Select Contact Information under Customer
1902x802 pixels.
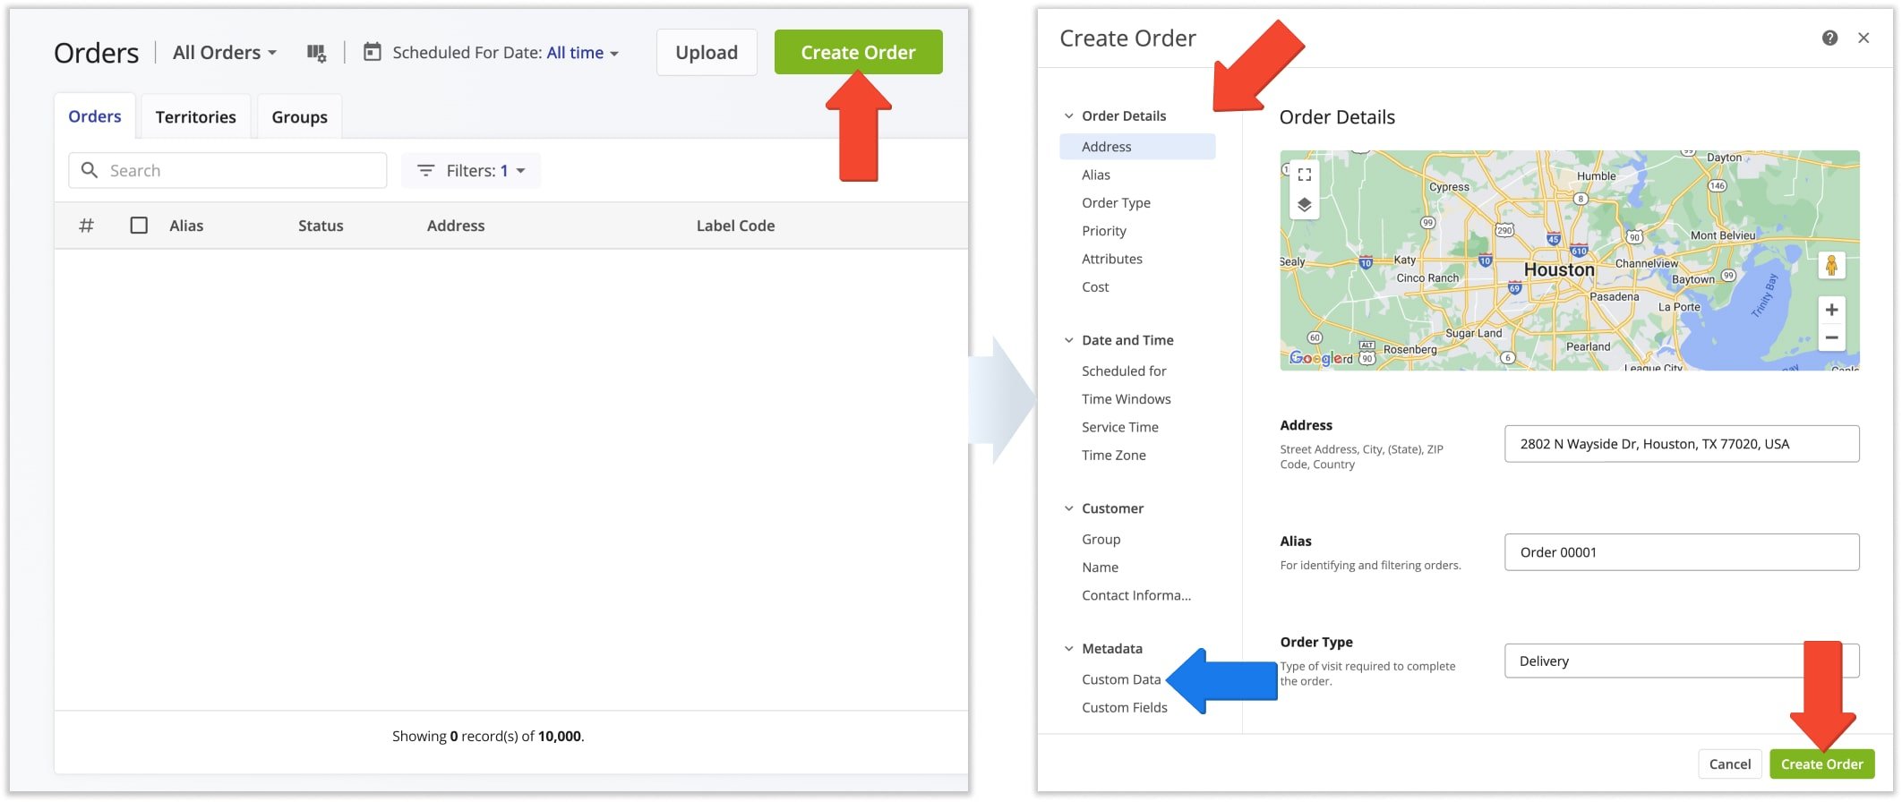[1135, 595]
